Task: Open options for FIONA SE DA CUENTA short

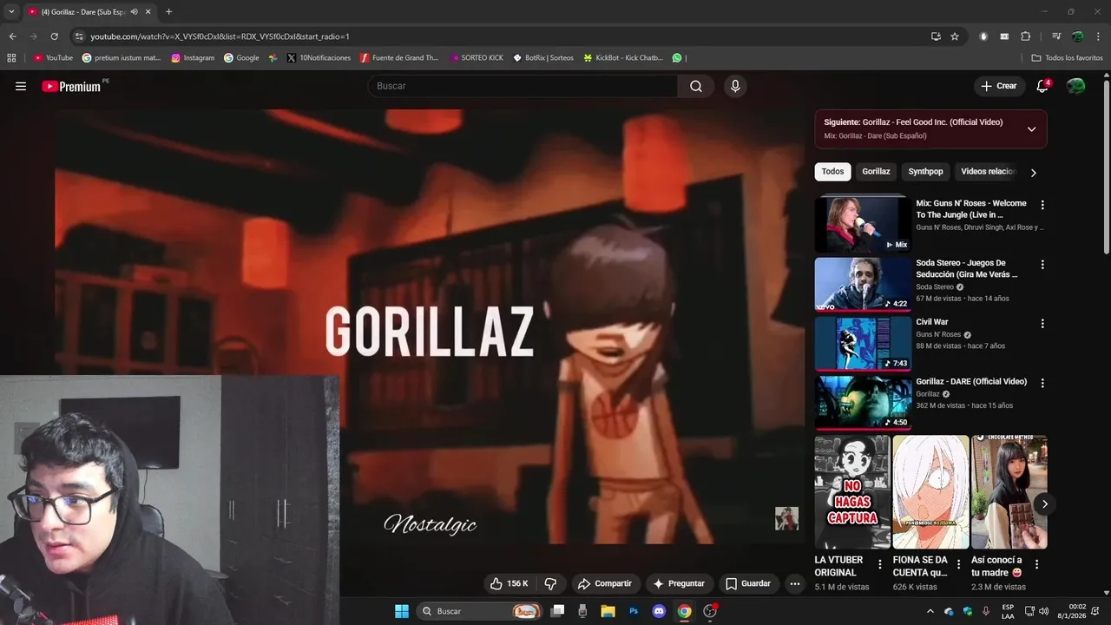Action: tap(958, 565)
